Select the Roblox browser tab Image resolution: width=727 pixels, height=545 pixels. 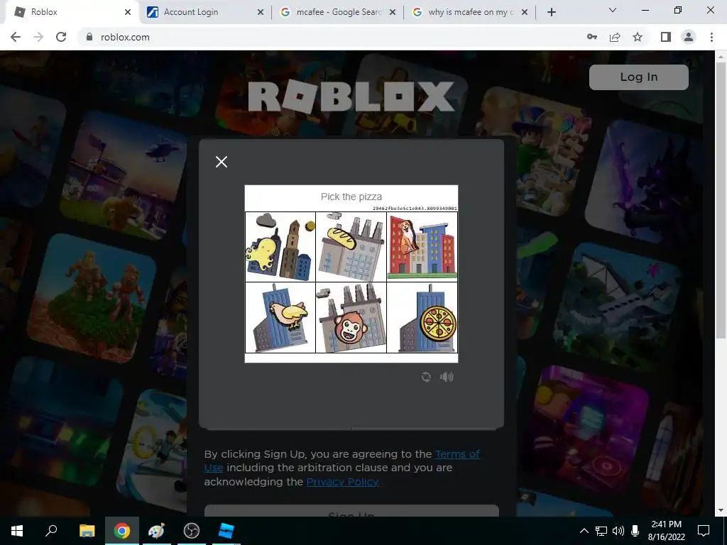(x=70, y=12)
